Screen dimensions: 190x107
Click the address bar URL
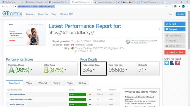[36, 7]
